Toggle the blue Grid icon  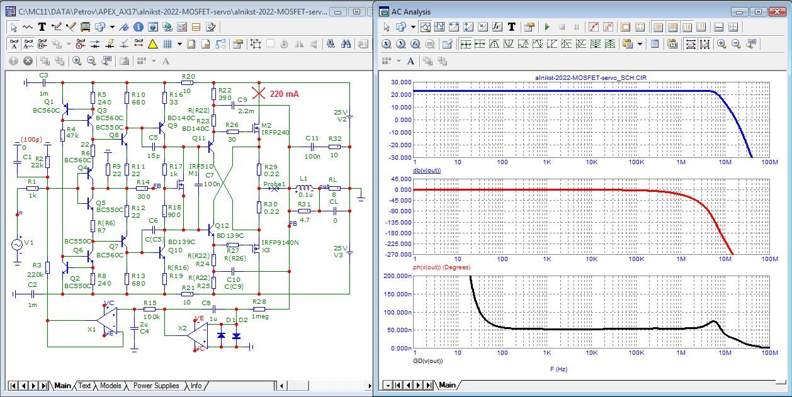point(167,45)
